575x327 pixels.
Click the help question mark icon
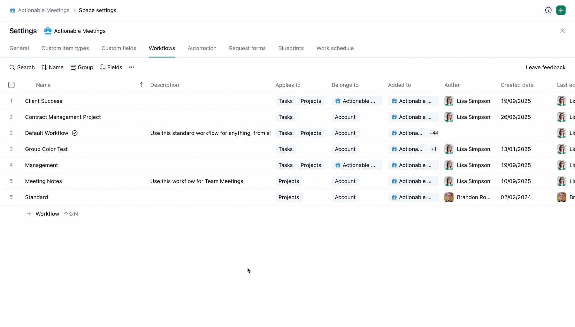[x=548, y=10]
